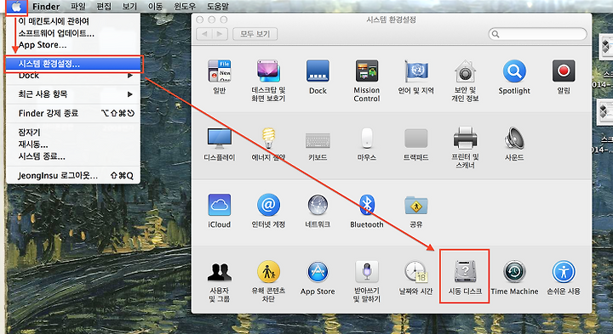The width and height of the screenshot is (613, 334).
Task: Open 네트워크 preferences
Action: pos(318,211)
